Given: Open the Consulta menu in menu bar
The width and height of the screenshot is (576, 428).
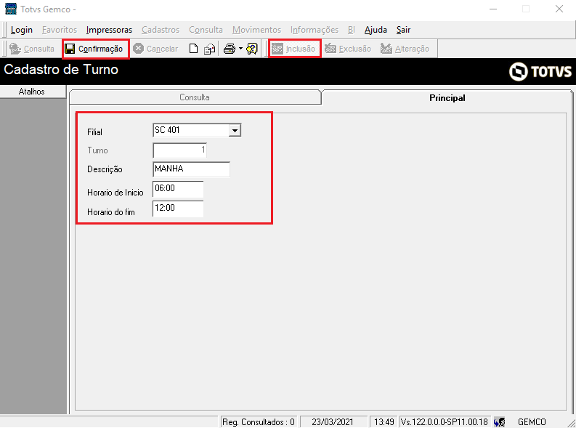Looking at the screenshot, I should [206, 30].
